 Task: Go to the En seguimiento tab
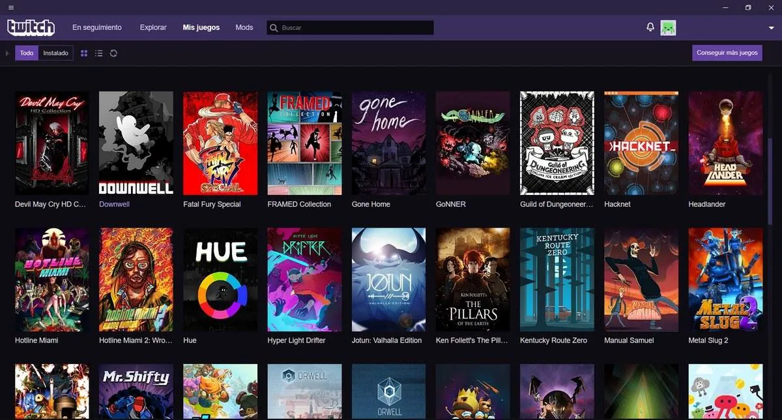97,27
